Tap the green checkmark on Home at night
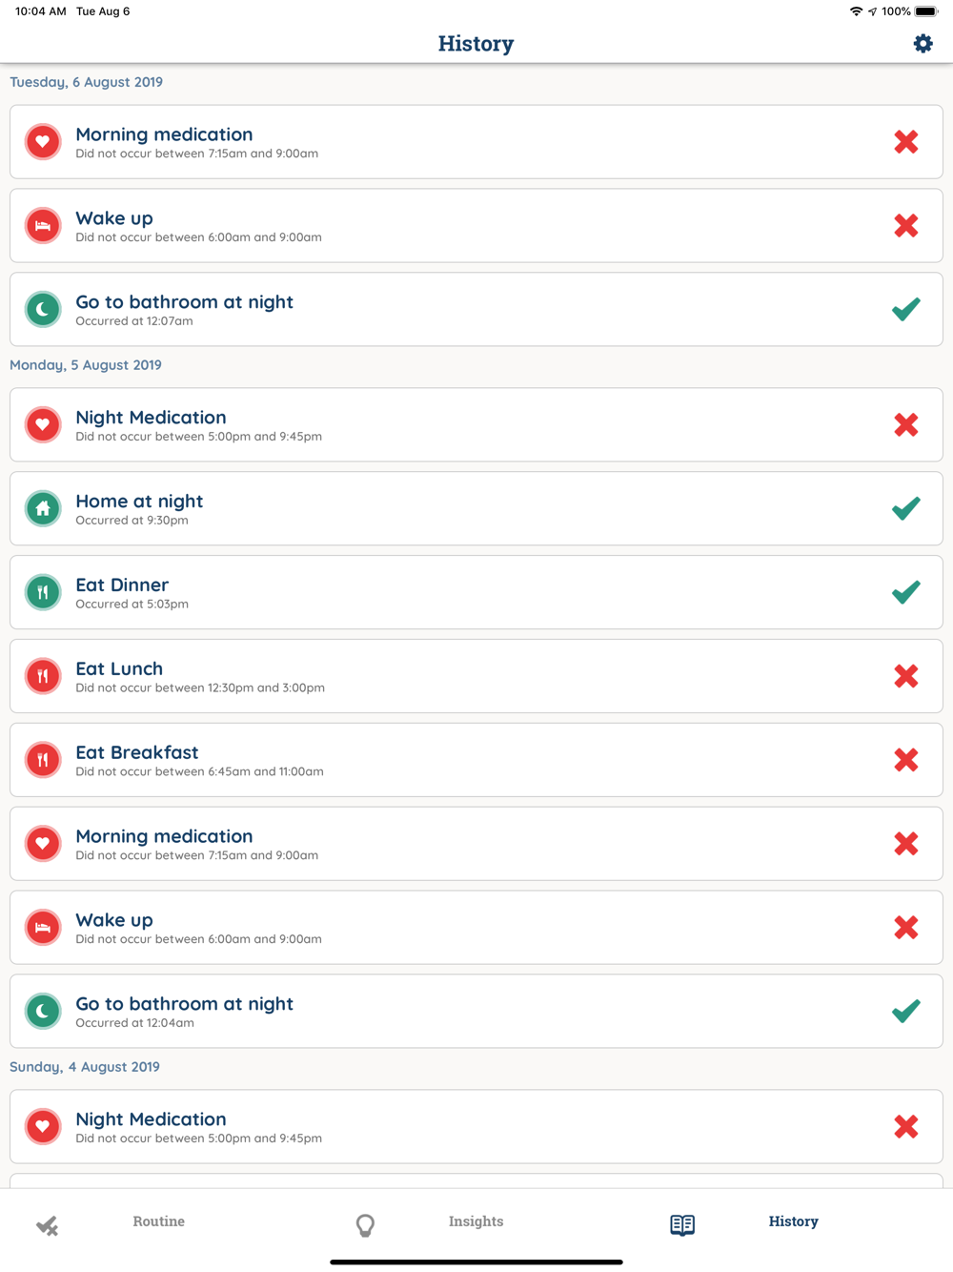This screenshot has width=953, height=1272. click(906, 508)
